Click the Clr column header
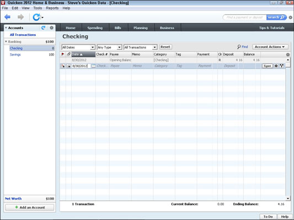Image resolution: width=294 pixels, height=220 pixels. point(220,54)
